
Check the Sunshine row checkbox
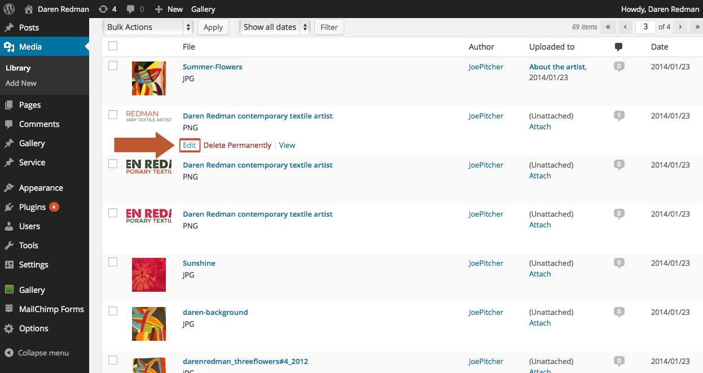113,262
